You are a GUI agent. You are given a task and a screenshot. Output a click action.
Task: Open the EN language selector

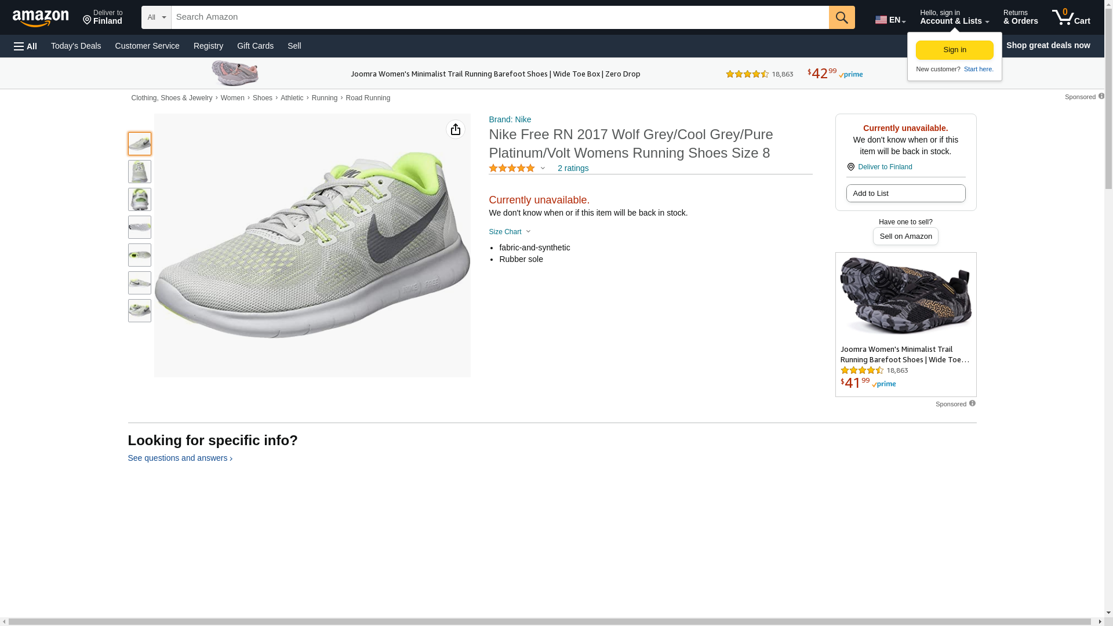coord(890,20)
